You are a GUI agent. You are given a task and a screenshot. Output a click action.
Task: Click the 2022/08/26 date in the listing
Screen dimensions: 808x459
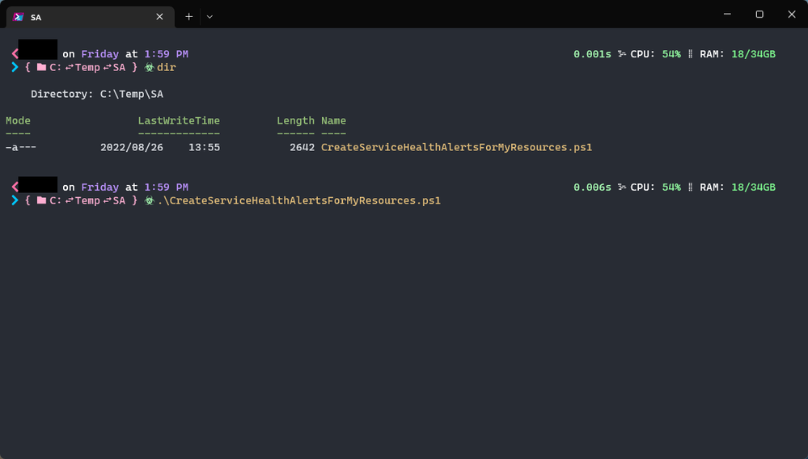pyautogui.click(x=131, y=147)
